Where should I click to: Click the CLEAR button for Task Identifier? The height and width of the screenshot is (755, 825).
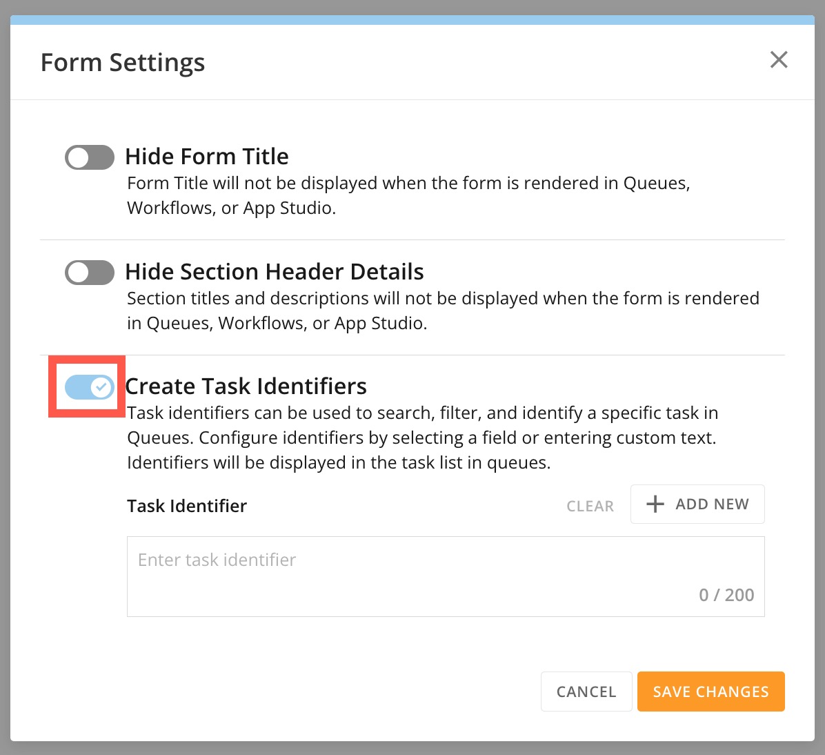[590, 506]
